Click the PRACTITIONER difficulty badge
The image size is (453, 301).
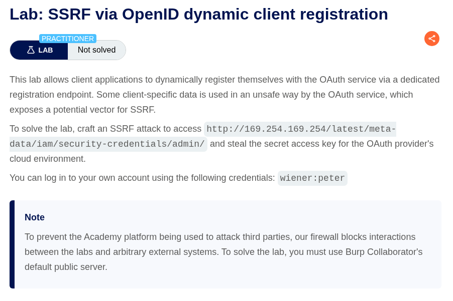[68, 39]
